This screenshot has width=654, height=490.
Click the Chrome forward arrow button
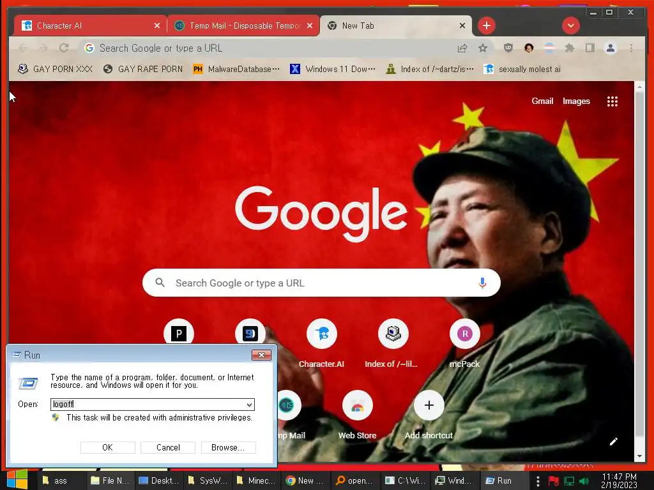[x=43, y=48]
